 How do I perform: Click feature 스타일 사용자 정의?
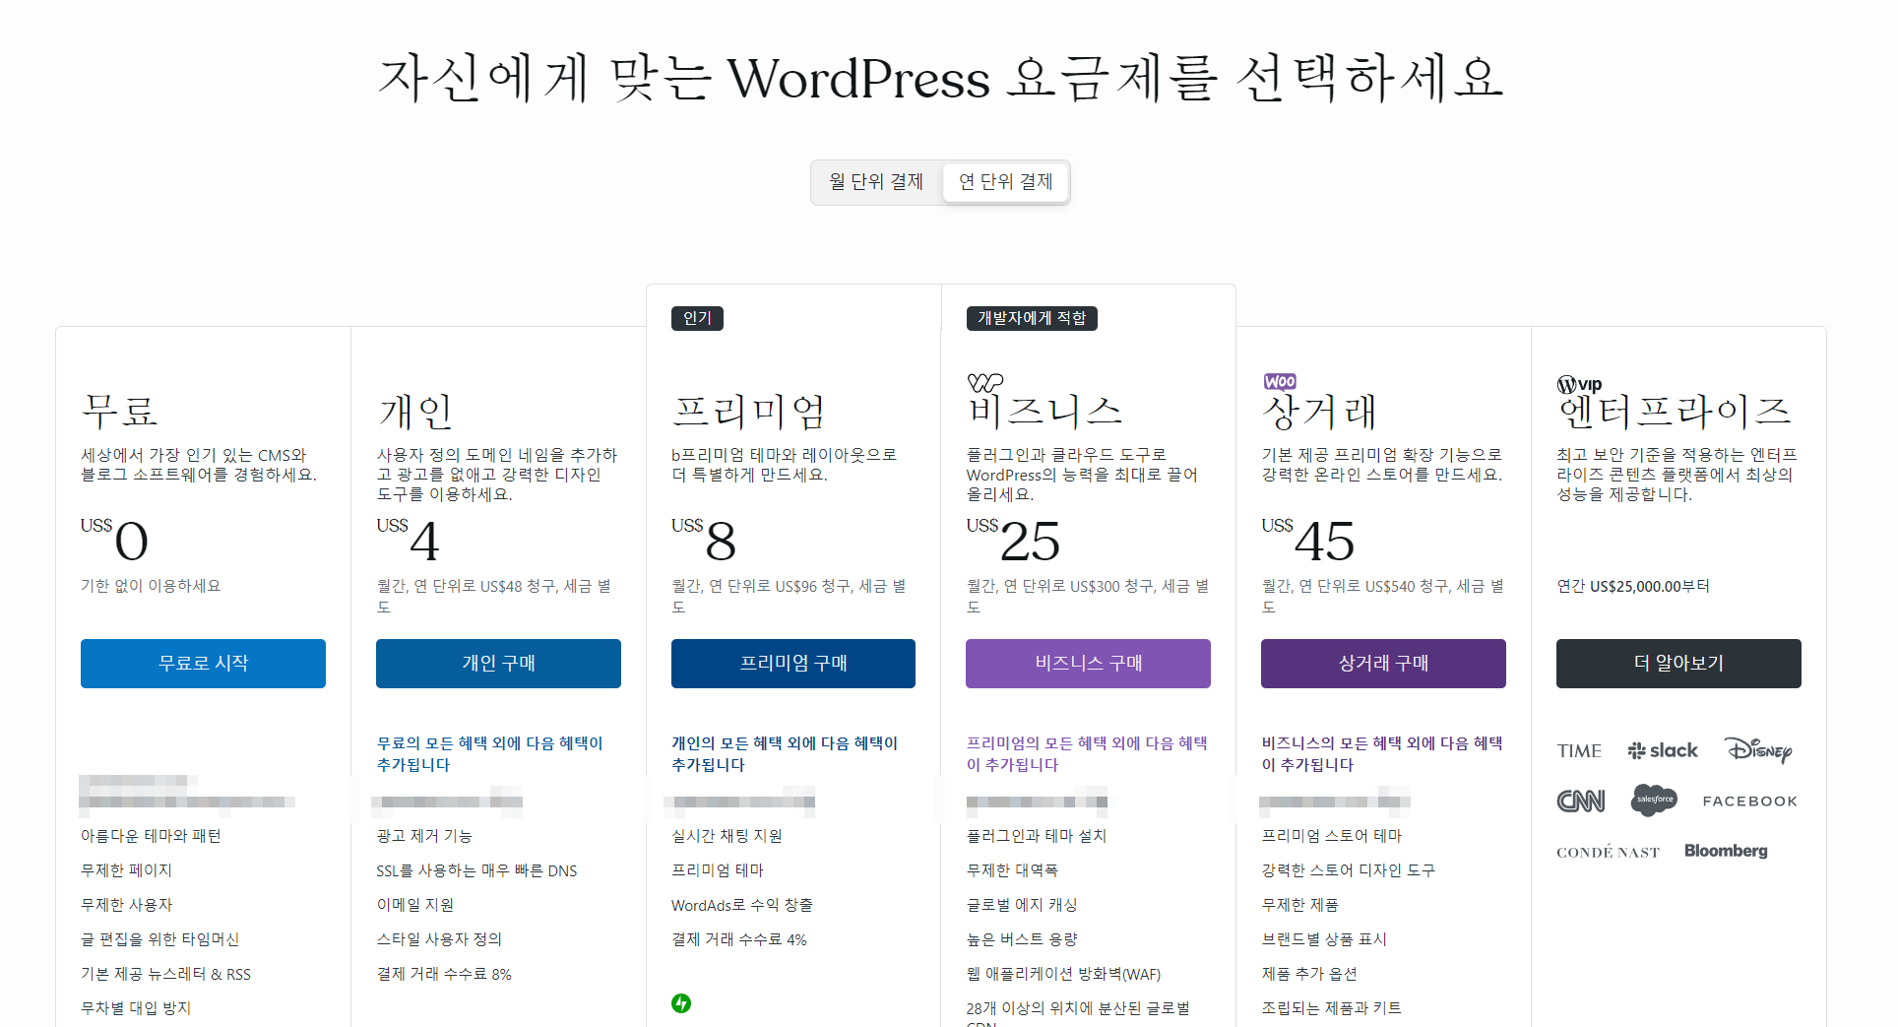[x=439, y=939]
